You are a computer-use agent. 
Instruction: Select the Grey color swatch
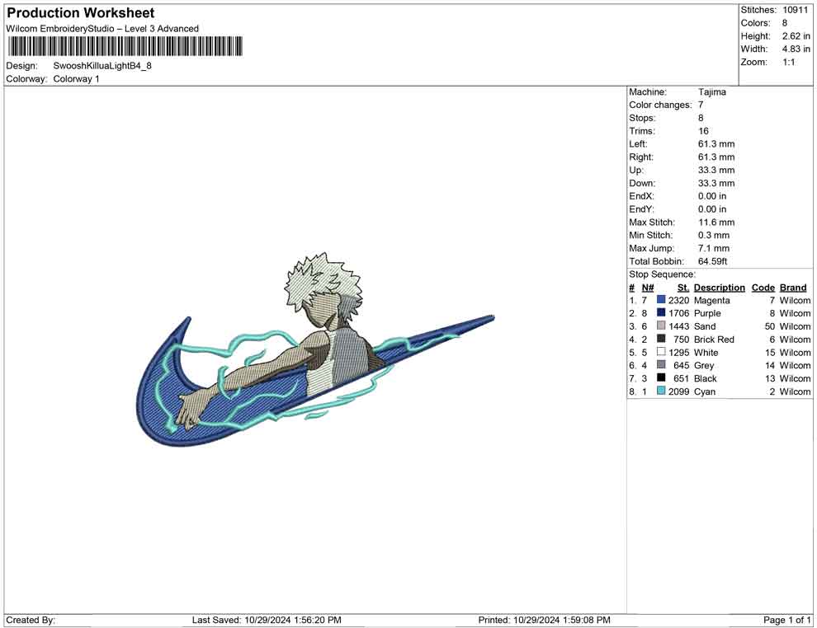(x=661, y=366)
